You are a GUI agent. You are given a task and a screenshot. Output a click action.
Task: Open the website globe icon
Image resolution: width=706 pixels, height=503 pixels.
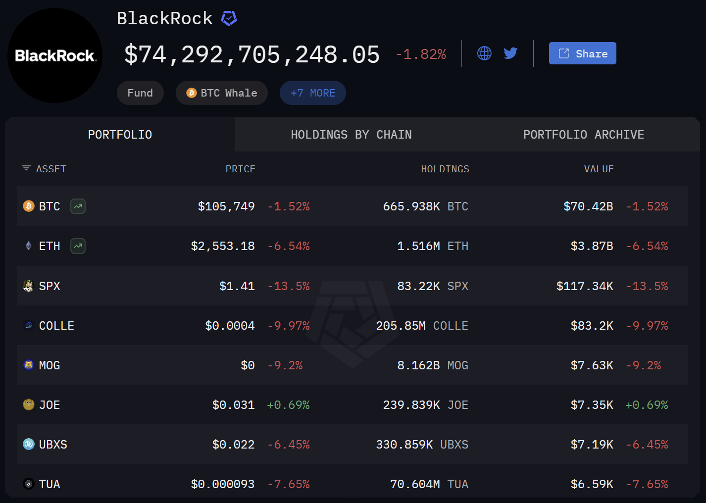pos(484,53)
